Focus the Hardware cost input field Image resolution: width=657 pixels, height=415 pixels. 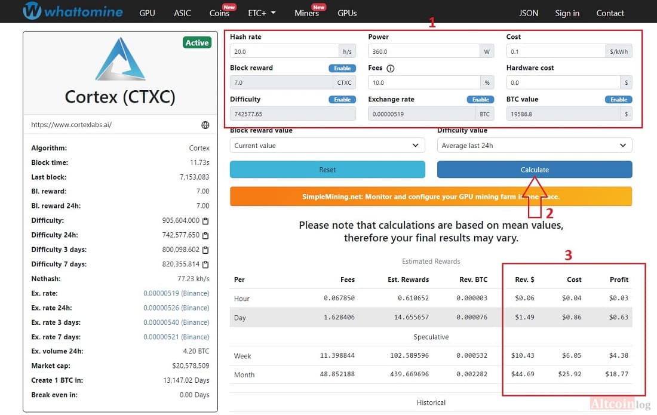pyautogui.click(x=563, y=82)
